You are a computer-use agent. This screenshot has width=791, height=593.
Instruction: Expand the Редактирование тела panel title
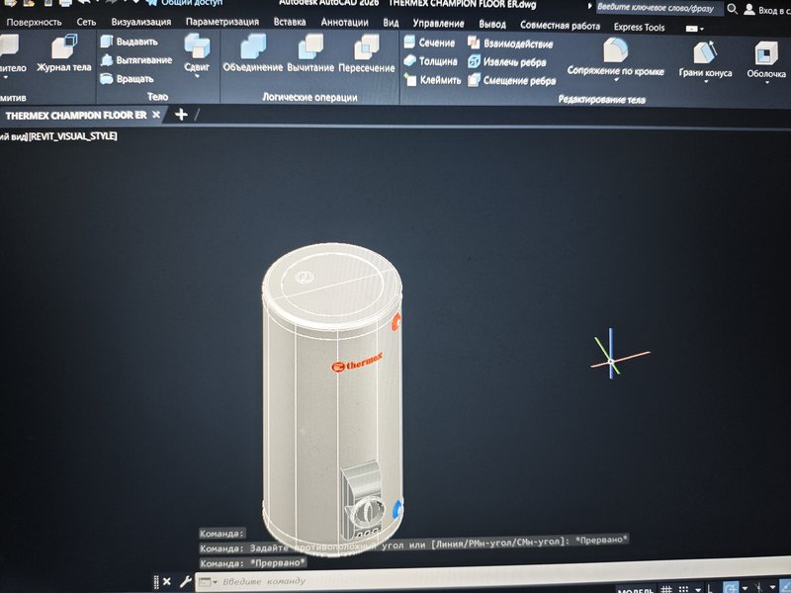(601, 100)
